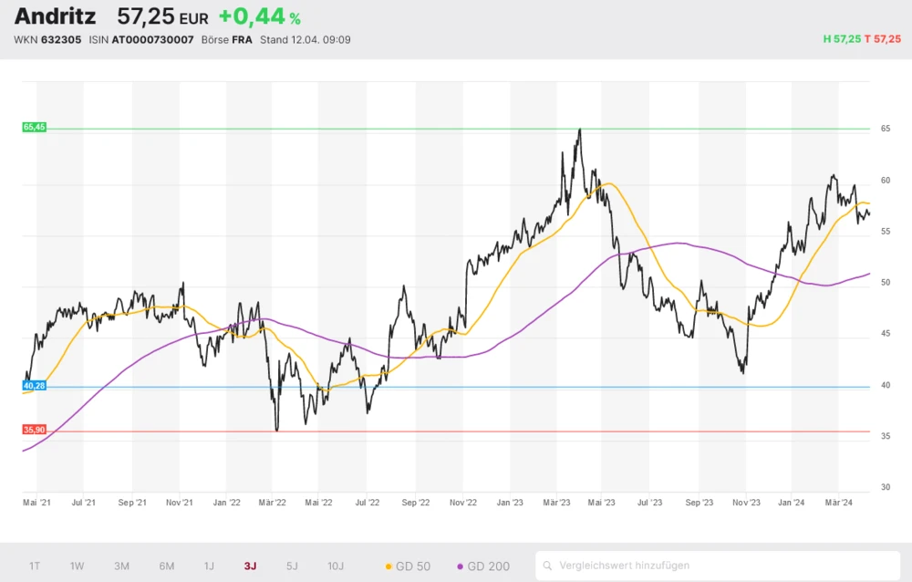Click the WKN 632305 text

click(x=47, y=40)
